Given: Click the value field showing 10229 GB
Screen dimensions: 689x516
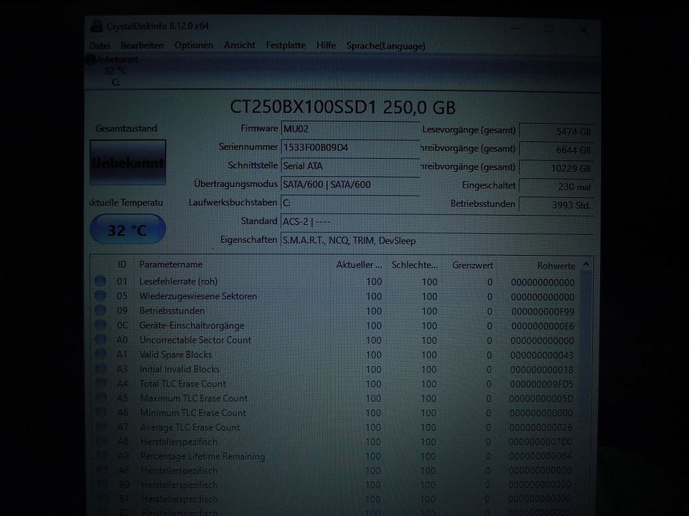Looking at the screenshot, I should click(x=556, y=168).
